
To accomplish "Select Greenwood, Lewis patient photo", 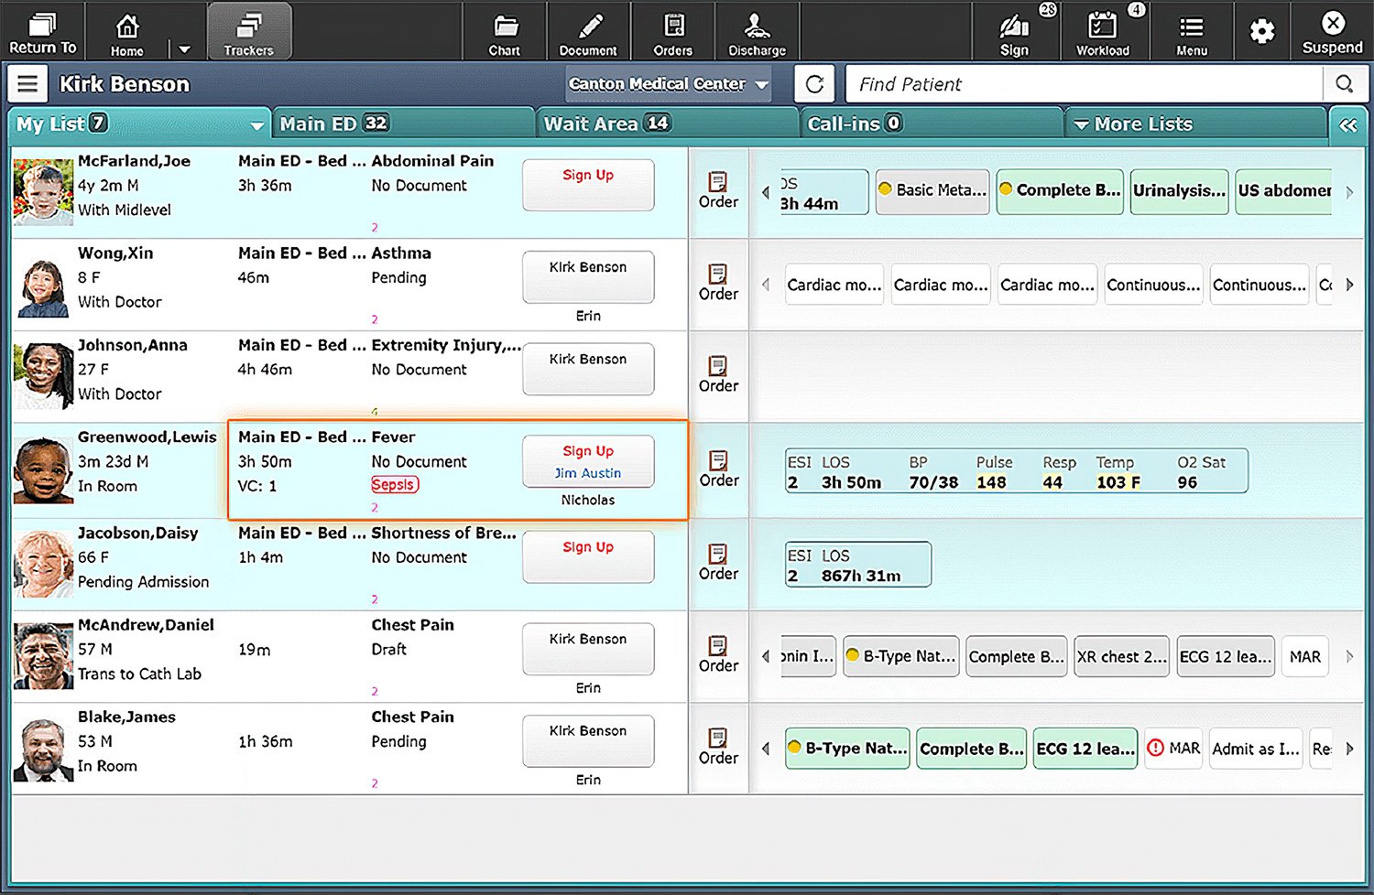I will click(43, 470).
